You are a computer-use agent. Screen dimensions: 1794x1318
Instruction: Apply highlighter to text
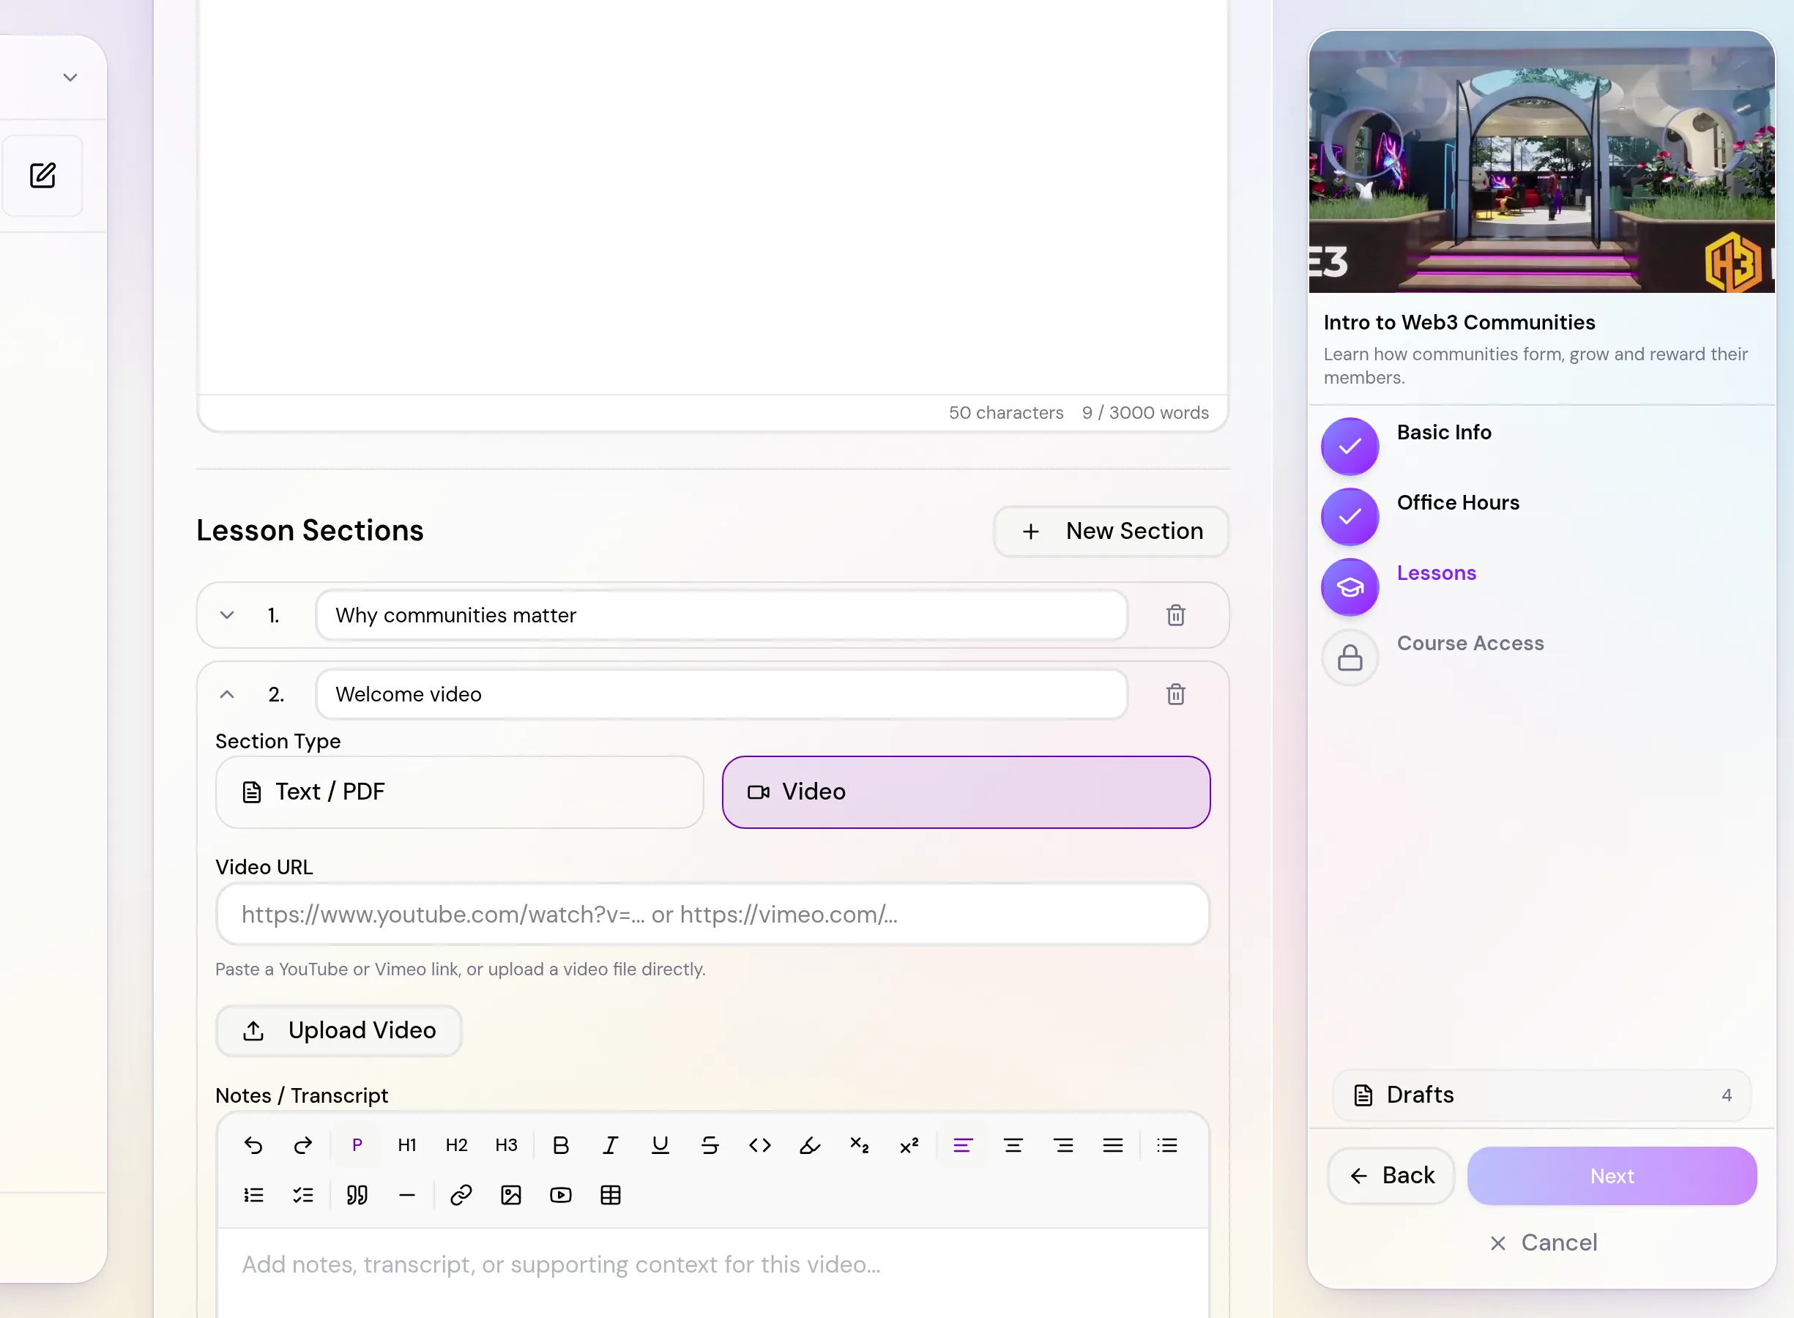pyautogui.click(x=810, y=1146)
